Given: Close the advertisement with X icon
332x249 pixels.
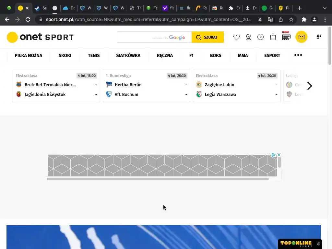Looking at the screenshot, I should [x=279, y=155].
